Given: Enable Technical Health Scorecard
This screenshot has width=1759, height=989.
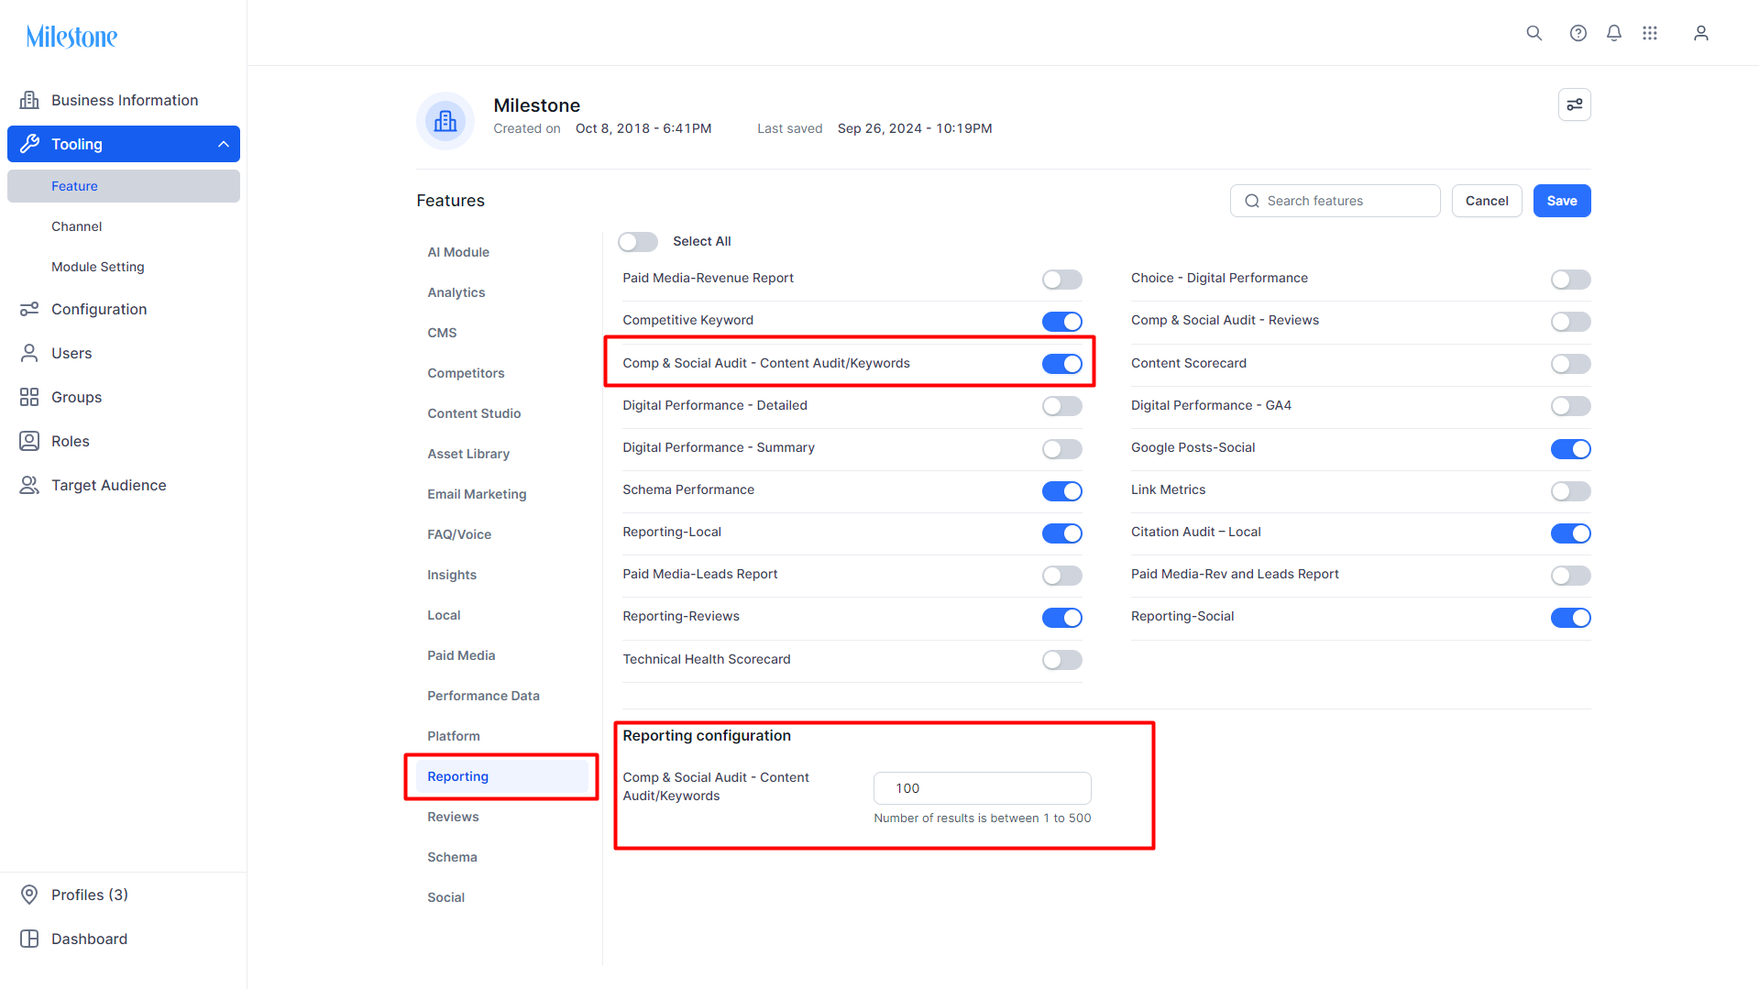Looking at the screenshot, I should pyautogui.click(x=1062, y=660).
